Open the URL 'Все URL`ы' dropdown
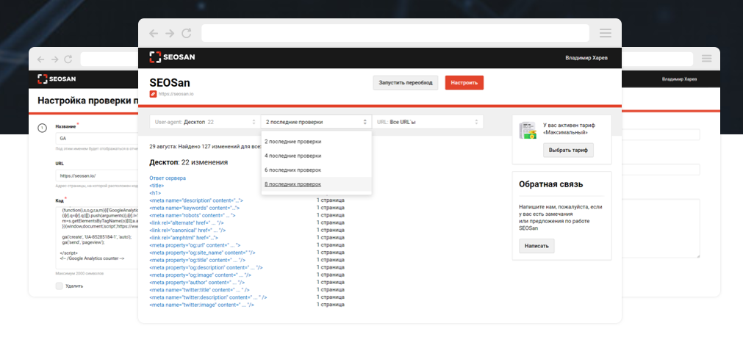Viewport: 743px width, 359px height. 428,122
